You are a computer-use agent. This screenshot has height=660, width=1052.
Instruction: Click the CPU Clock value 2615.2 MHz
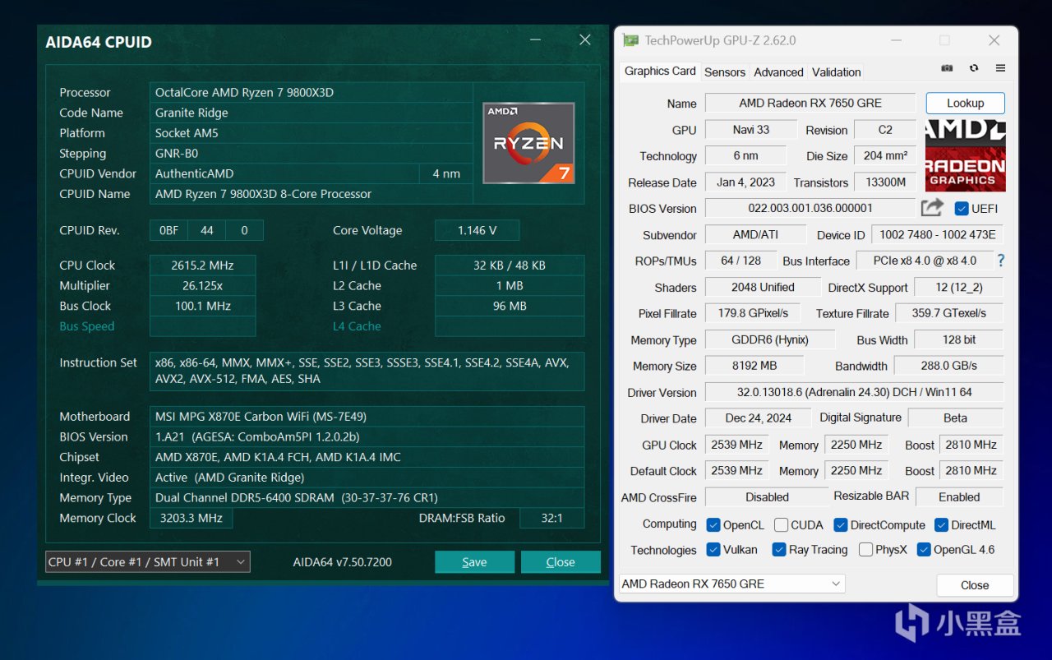tap(202, 265)
